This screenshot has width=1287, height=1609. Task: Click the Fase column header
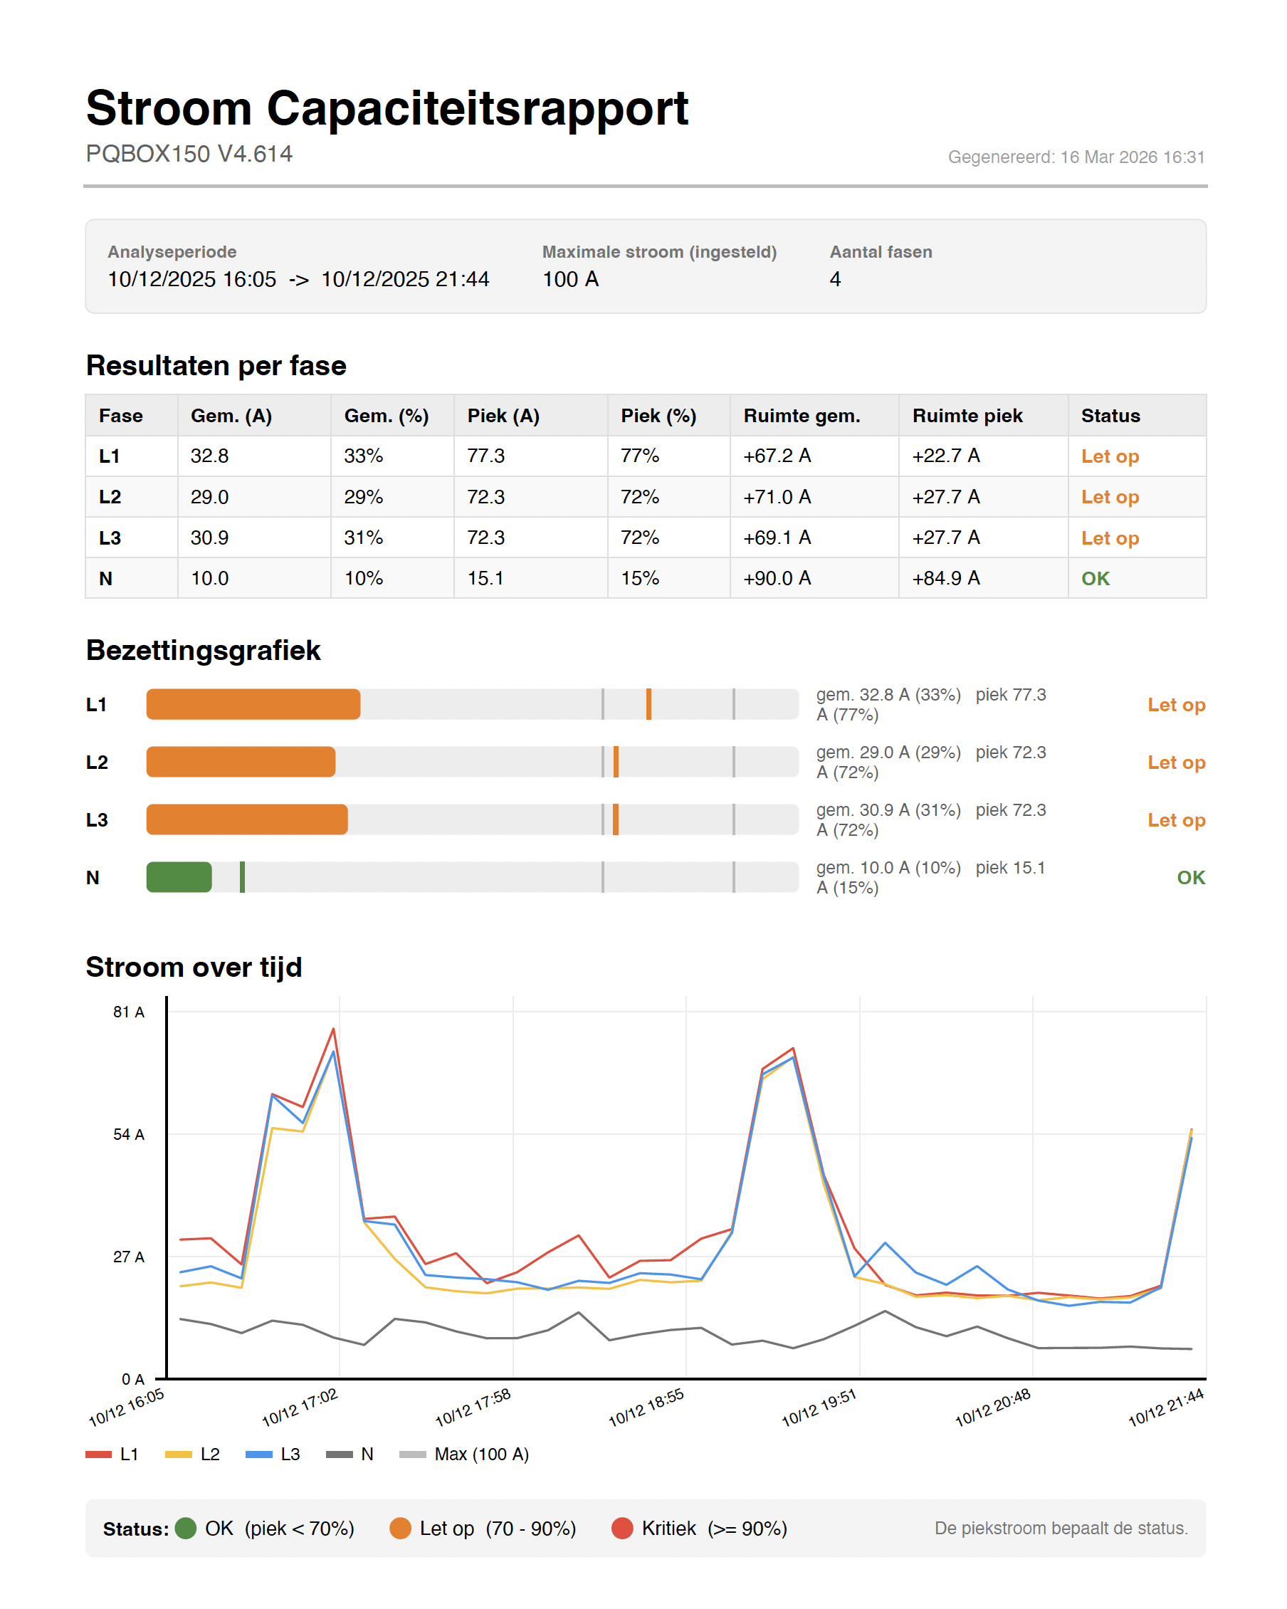pos(121,416)
